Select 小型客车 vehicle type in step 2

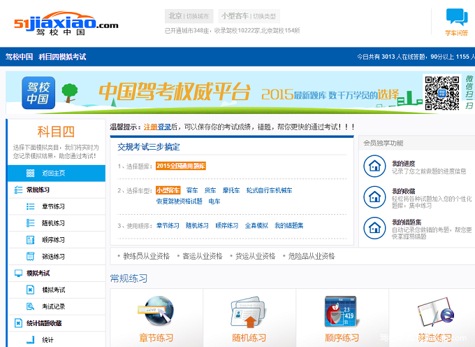tap(168, 190)
